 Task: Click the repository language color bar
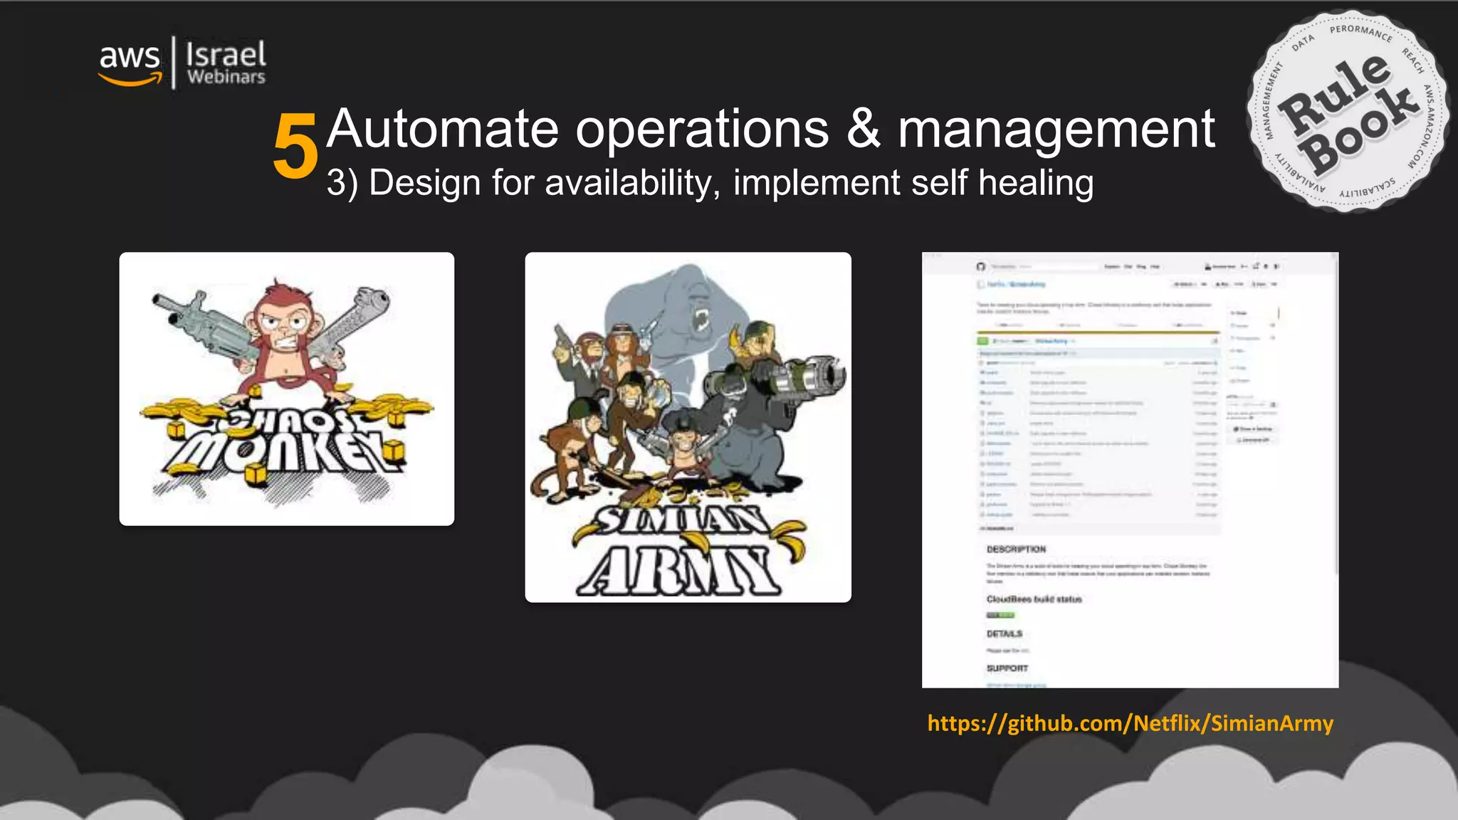pos(1098,332)
